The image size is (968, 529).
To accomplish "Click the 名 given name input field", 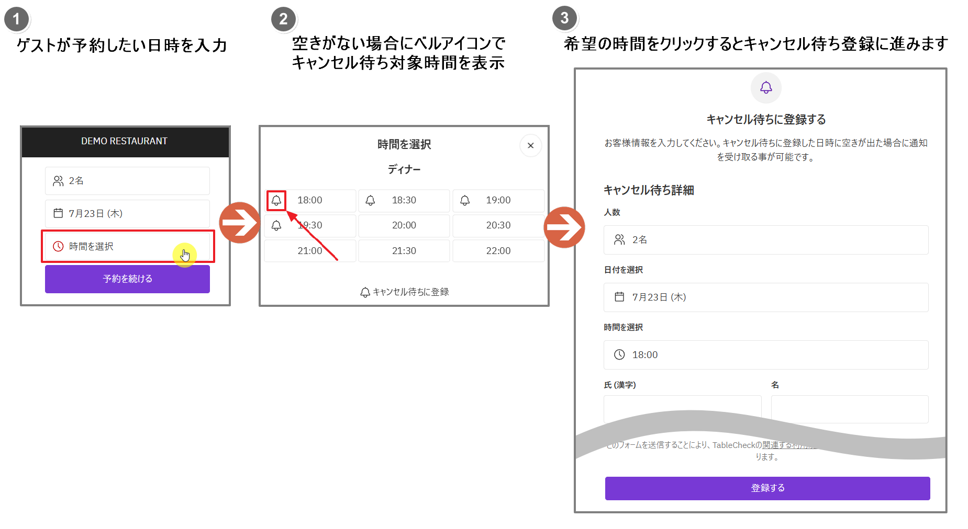I will click(850, 409).
